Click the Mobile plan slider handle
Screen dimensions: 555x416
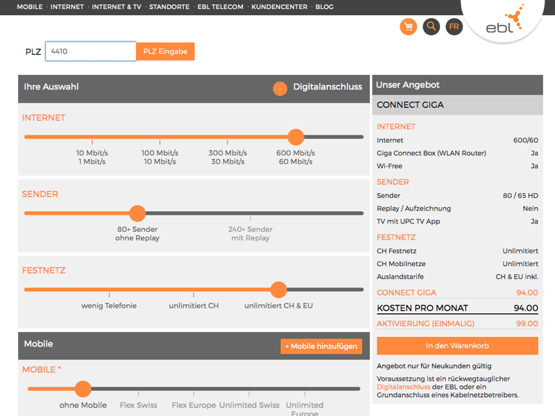point(83,389)
